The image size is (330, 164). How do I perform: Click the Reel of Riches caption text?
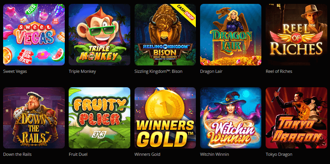279,71
